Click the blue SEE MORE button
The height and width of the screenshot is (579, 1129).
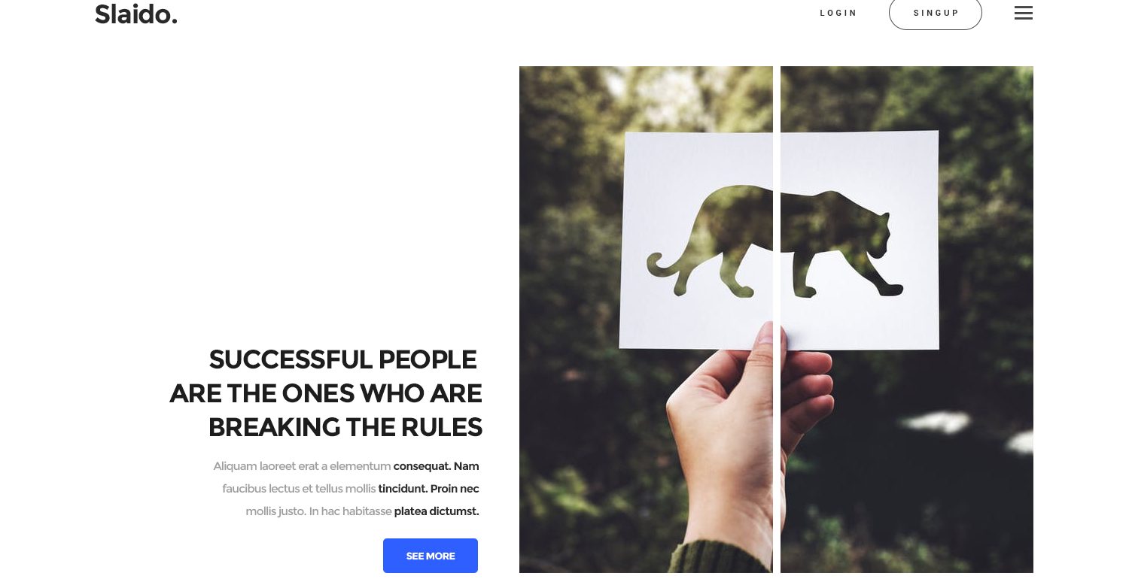click(x=431, y=556)
